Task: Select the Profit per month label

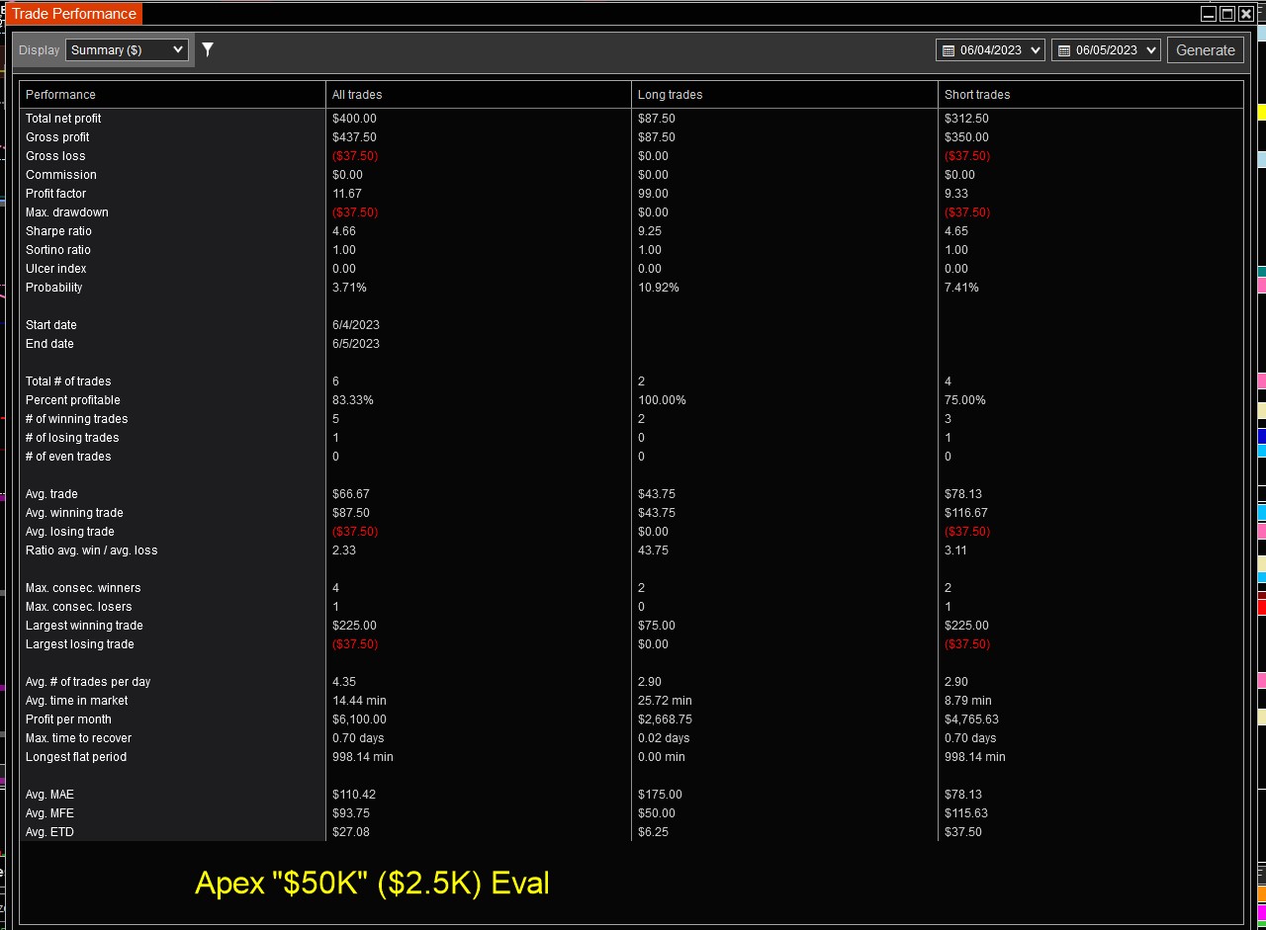Action: [68, 719]
